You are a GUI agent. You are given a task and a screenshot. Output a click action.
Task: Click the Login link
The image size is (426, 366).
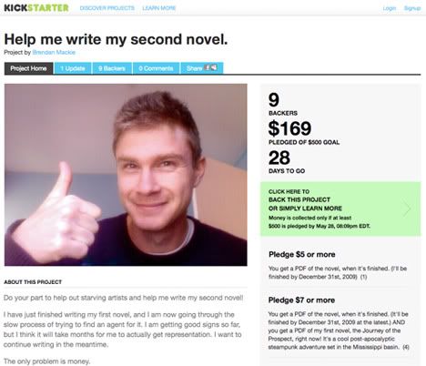390,8
